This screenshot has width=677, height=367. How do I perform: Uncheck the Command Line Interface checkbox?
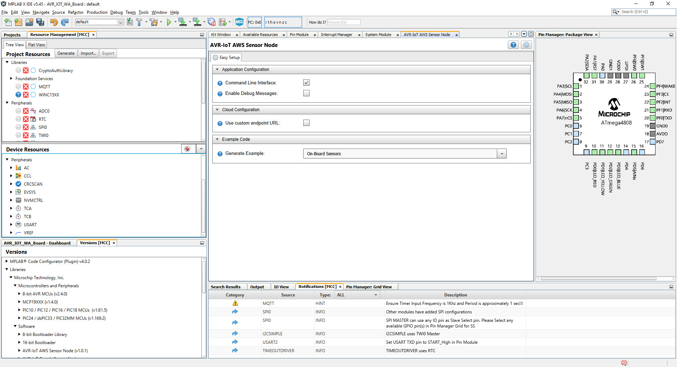(x=306, y=83)
